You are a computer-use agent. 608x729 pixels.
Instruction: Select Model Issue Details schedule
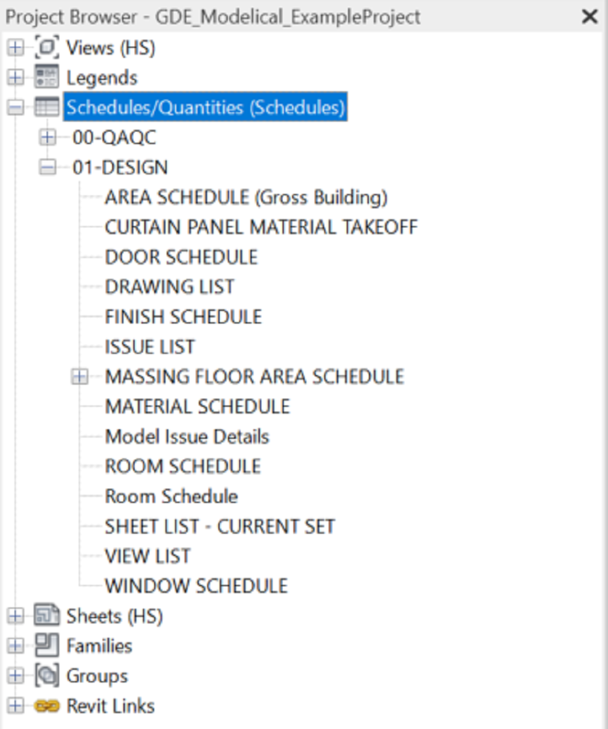(x=187, y=436)
